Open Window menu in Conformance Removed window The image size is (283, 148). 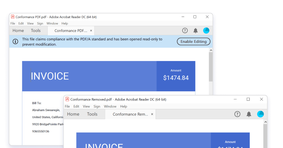[110, 107]
